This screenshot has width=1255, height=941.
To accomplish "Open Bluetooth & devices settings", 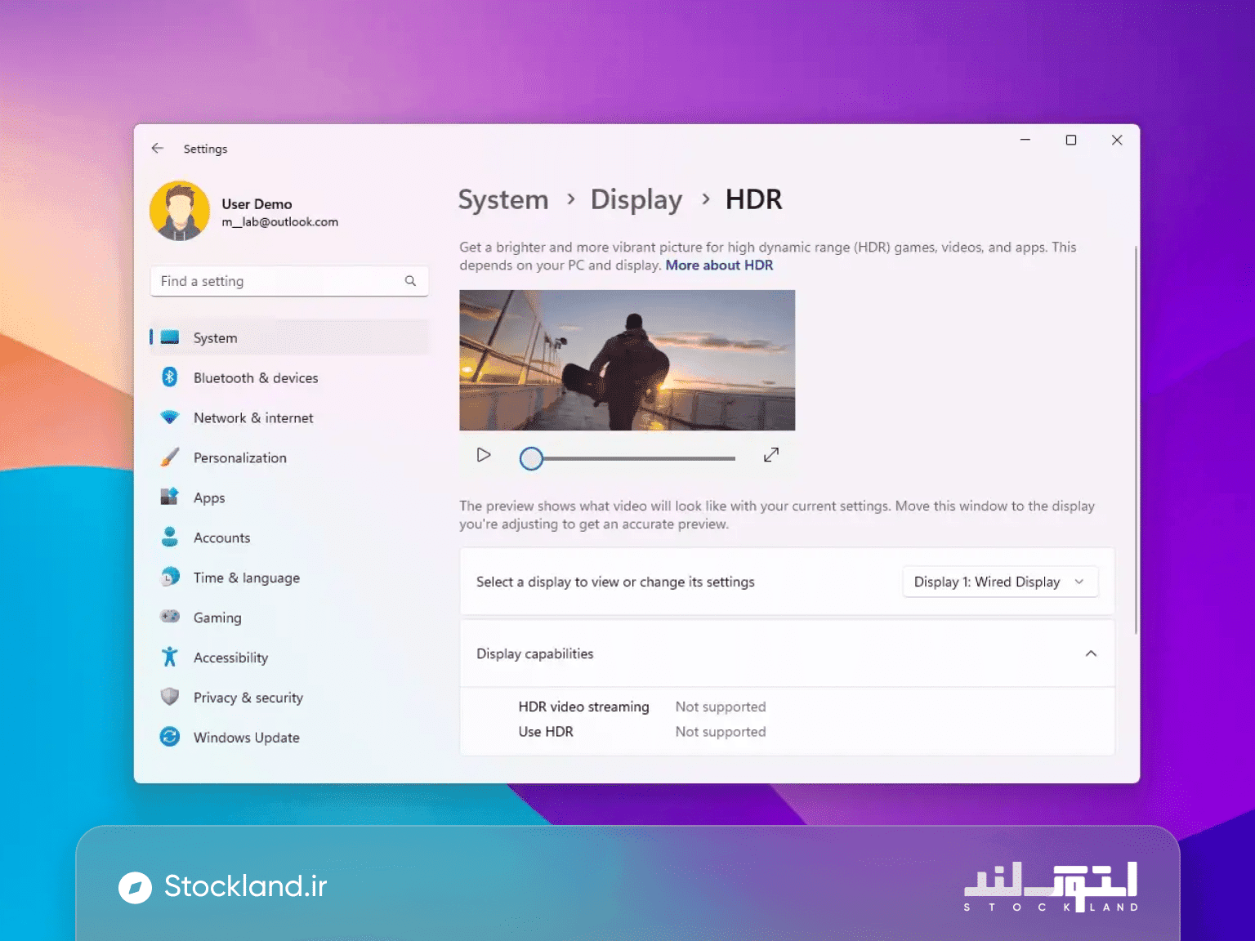I will [x=289, y=377].
